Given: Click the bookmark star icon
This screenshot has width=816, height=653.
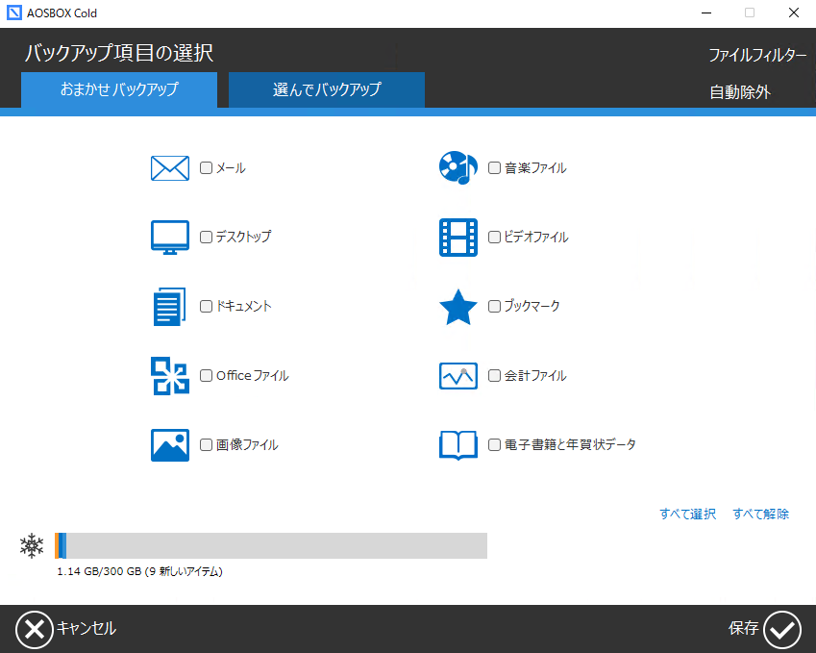Looking at the screenshot, I should tap(458, 307).
